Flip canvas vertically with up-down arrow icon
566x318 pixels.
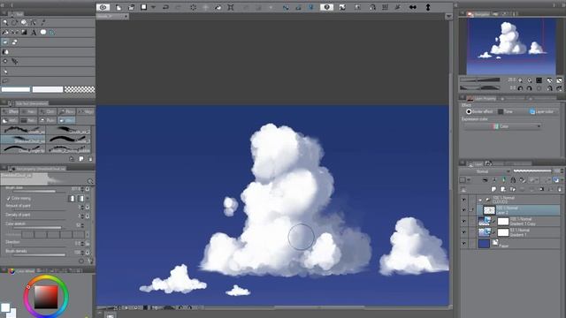point(428,7)
